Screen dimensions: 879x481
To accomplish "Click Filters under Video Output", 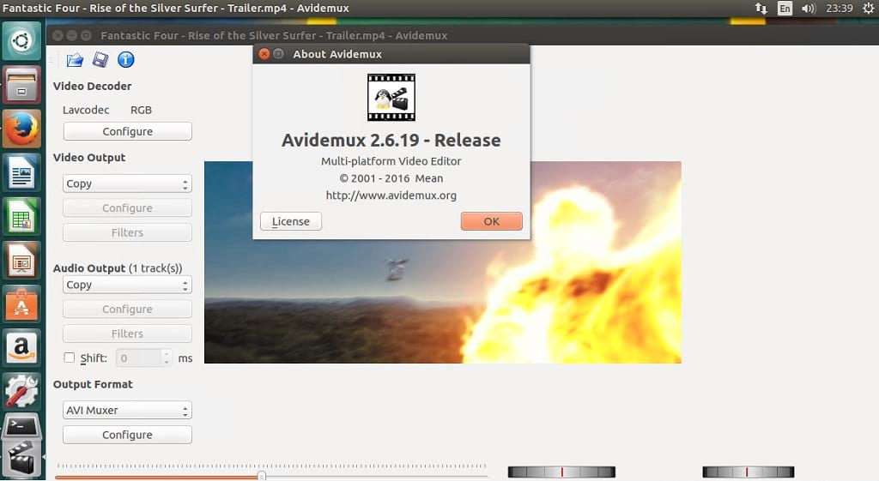I will [x=127, y=232].
